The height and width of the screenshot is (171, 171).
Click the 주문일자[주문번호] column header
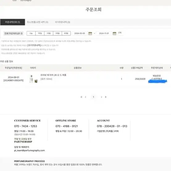[x=13, y=68]
